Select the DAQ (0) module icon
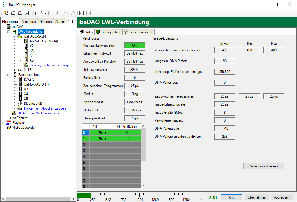The width and height of the screenshot is (297, 202). pyautogui.click(x=20, y=80)
